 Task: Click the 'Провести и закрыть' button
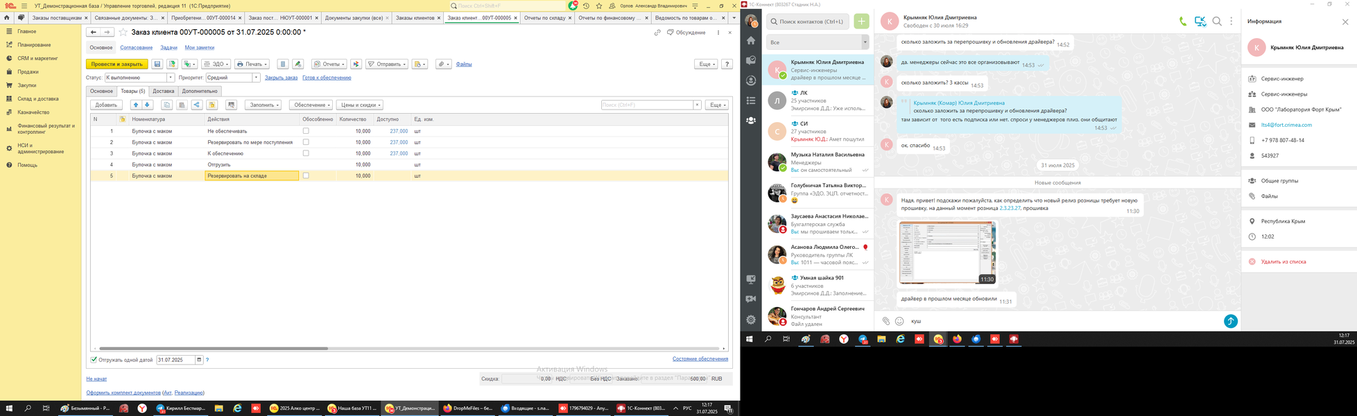(x=116, y=64)
